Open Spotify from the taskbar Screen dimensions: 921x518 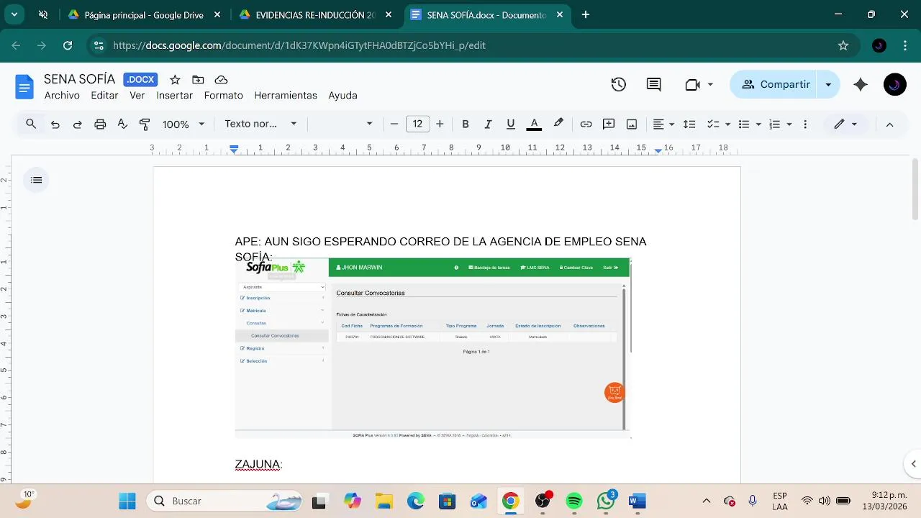pos(574,501)
